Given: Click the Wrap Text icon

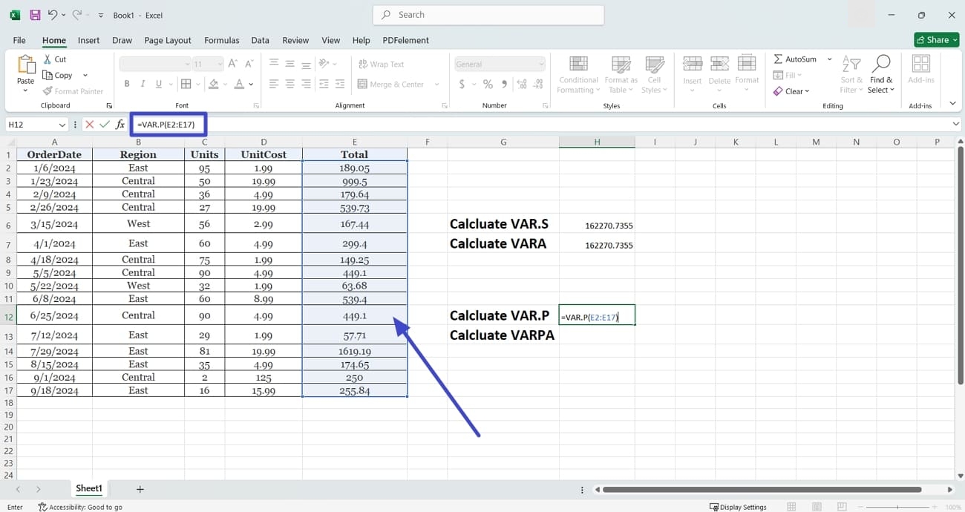Looking at the screenshot, I should point(381,63).
